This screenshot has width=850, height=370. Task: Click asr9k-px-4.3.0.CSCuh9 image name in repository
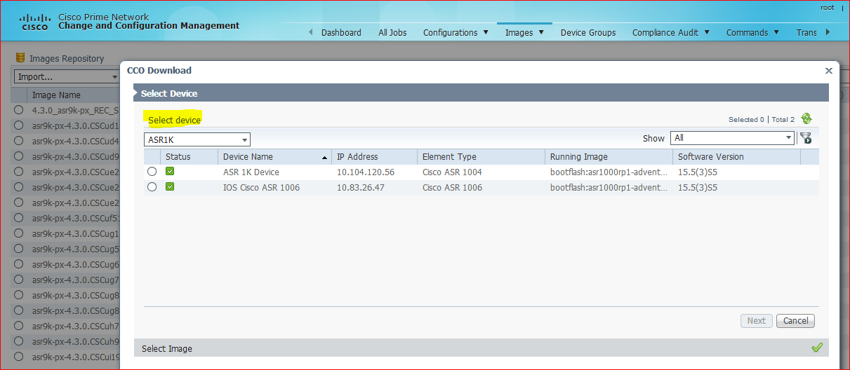pyautogui.click(x=76, y=341)
